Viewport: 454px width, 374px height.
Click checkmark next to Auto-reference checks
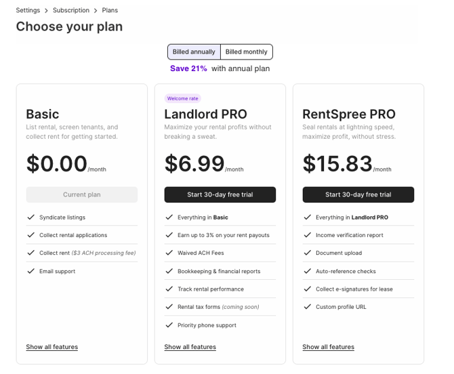point(308,271)
